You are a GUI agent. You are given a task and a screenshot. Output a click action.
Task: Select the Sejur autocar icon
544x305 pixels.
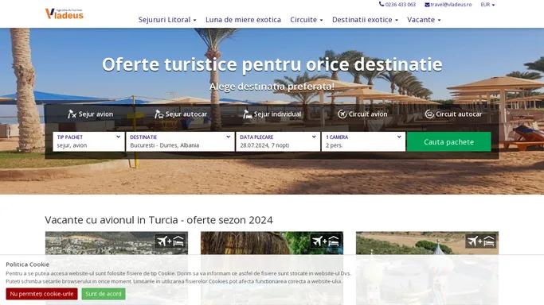click(x=159, y=114)
